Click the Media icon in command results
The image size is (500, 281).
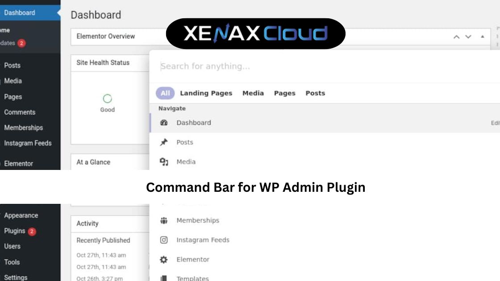click(163, 162)
